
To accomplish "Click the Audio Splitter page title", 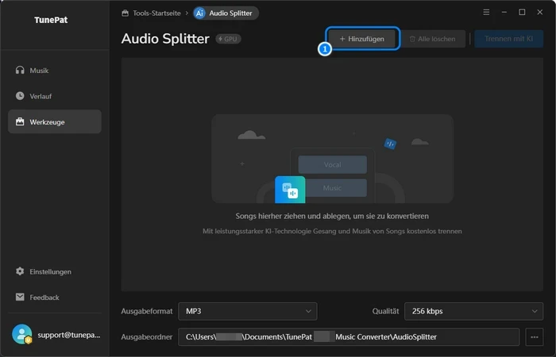I will (165, 39).
